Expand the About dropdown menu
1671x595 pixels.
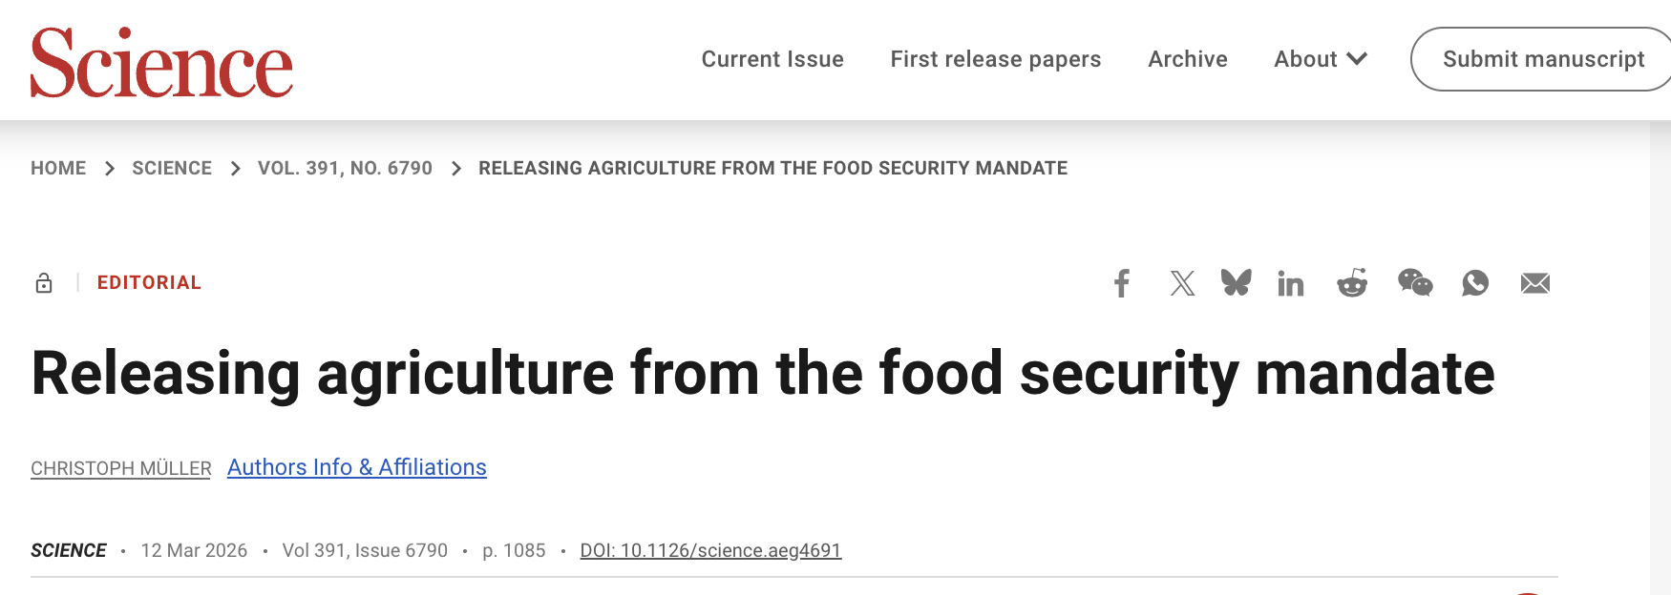(x=1321, y=59)
